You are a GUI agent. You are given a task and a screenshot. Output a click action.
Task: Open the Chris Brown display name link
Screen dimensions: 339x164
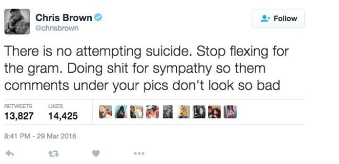click(64, 18)
